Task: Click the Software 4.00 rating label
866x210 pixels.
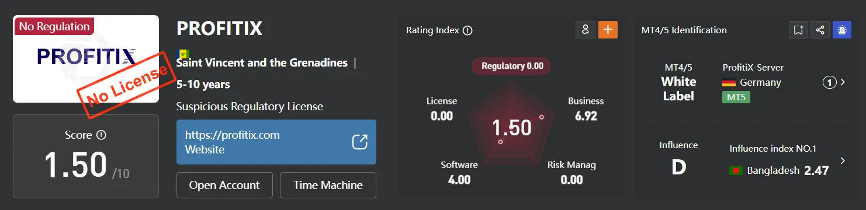Action: tap(459, 172)
